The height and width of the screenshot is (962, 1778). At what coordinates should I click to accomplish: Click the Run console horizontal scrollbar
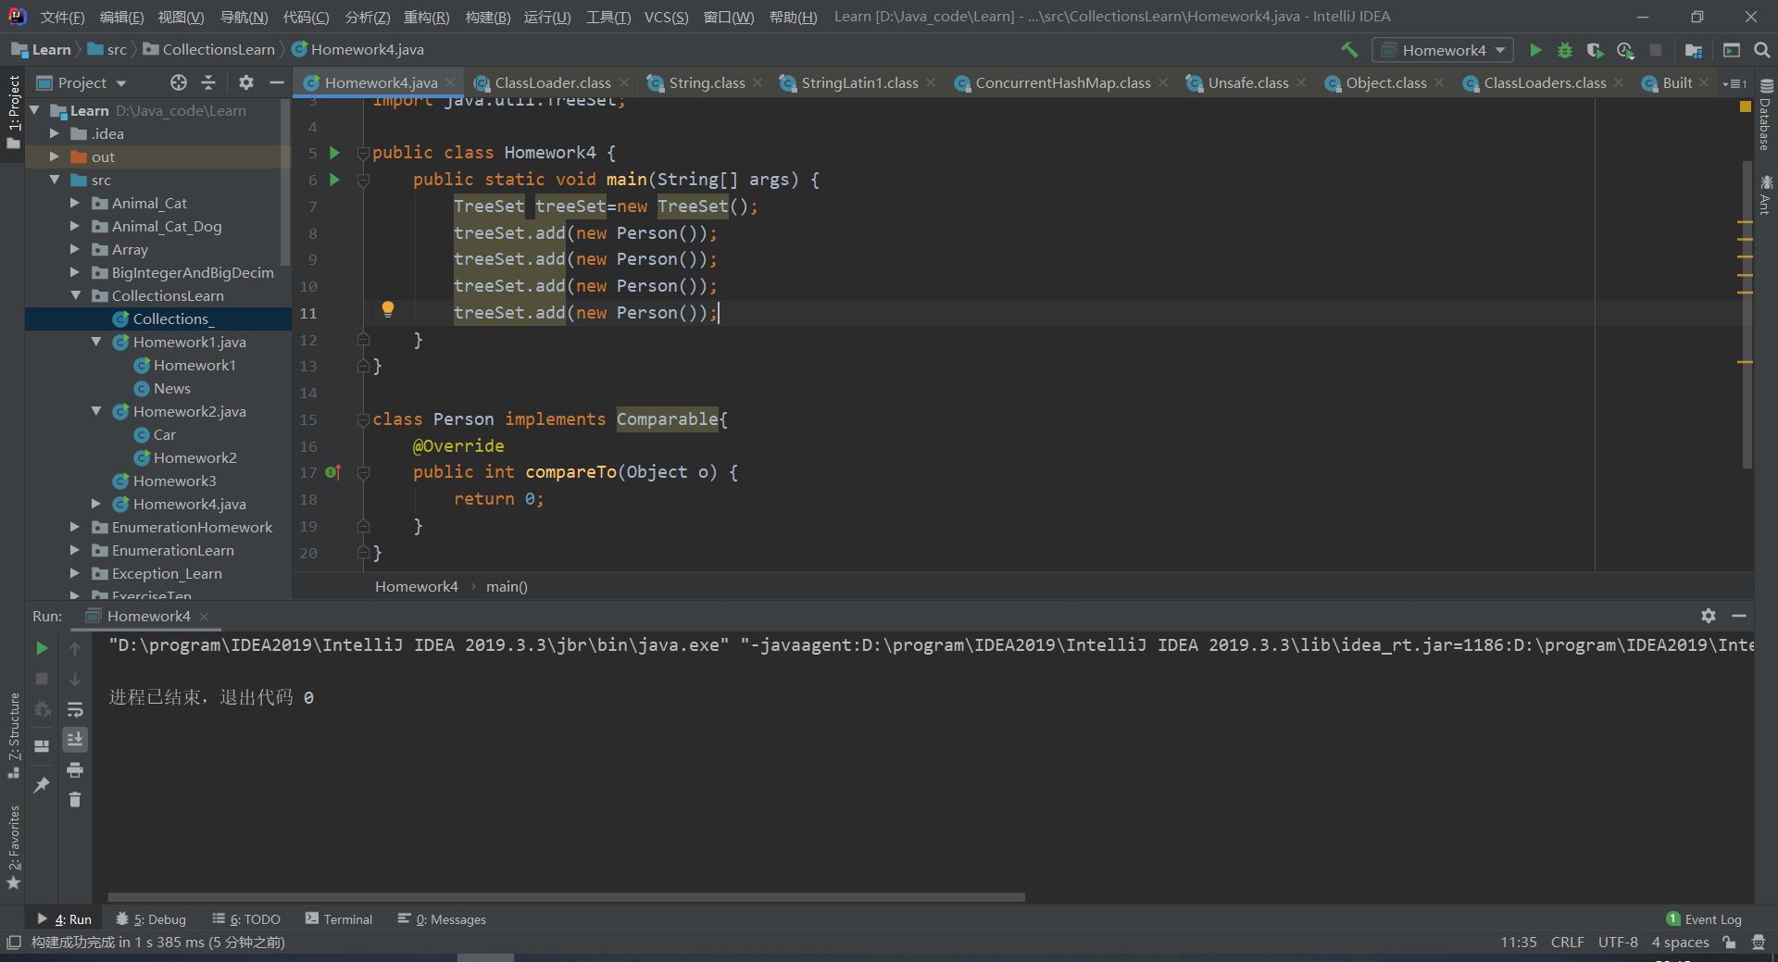click(566, 897)
